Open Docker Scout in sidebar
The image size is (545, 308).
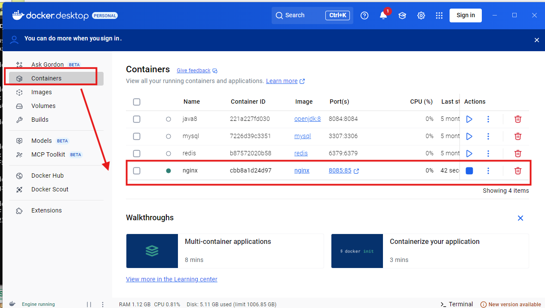point(56,189)
